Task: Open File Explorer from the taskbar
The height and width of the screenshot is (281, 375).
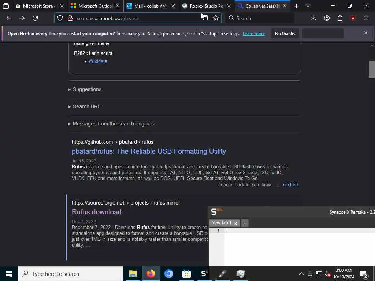Action: [x=133, y=274]
